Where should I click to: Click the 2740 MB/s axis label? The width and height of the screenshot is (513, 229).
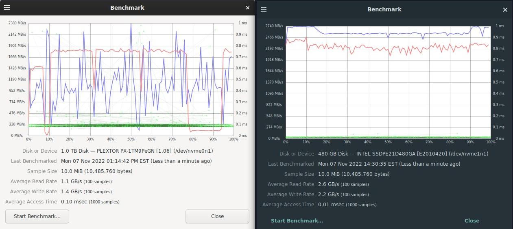(x=274, y=26)
